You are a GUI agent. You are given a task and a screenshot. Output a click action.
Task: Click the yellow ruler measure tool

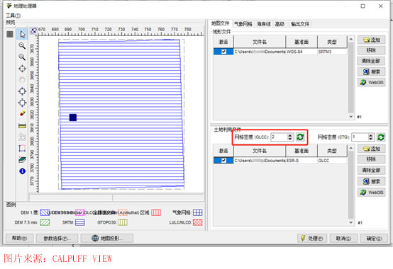(22, 126)
